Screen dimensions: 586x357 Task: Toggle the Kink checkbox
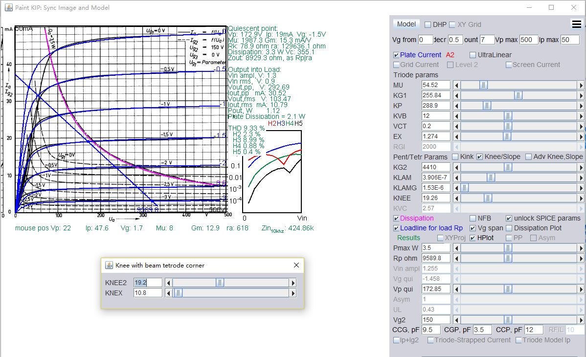pos(455,156)
